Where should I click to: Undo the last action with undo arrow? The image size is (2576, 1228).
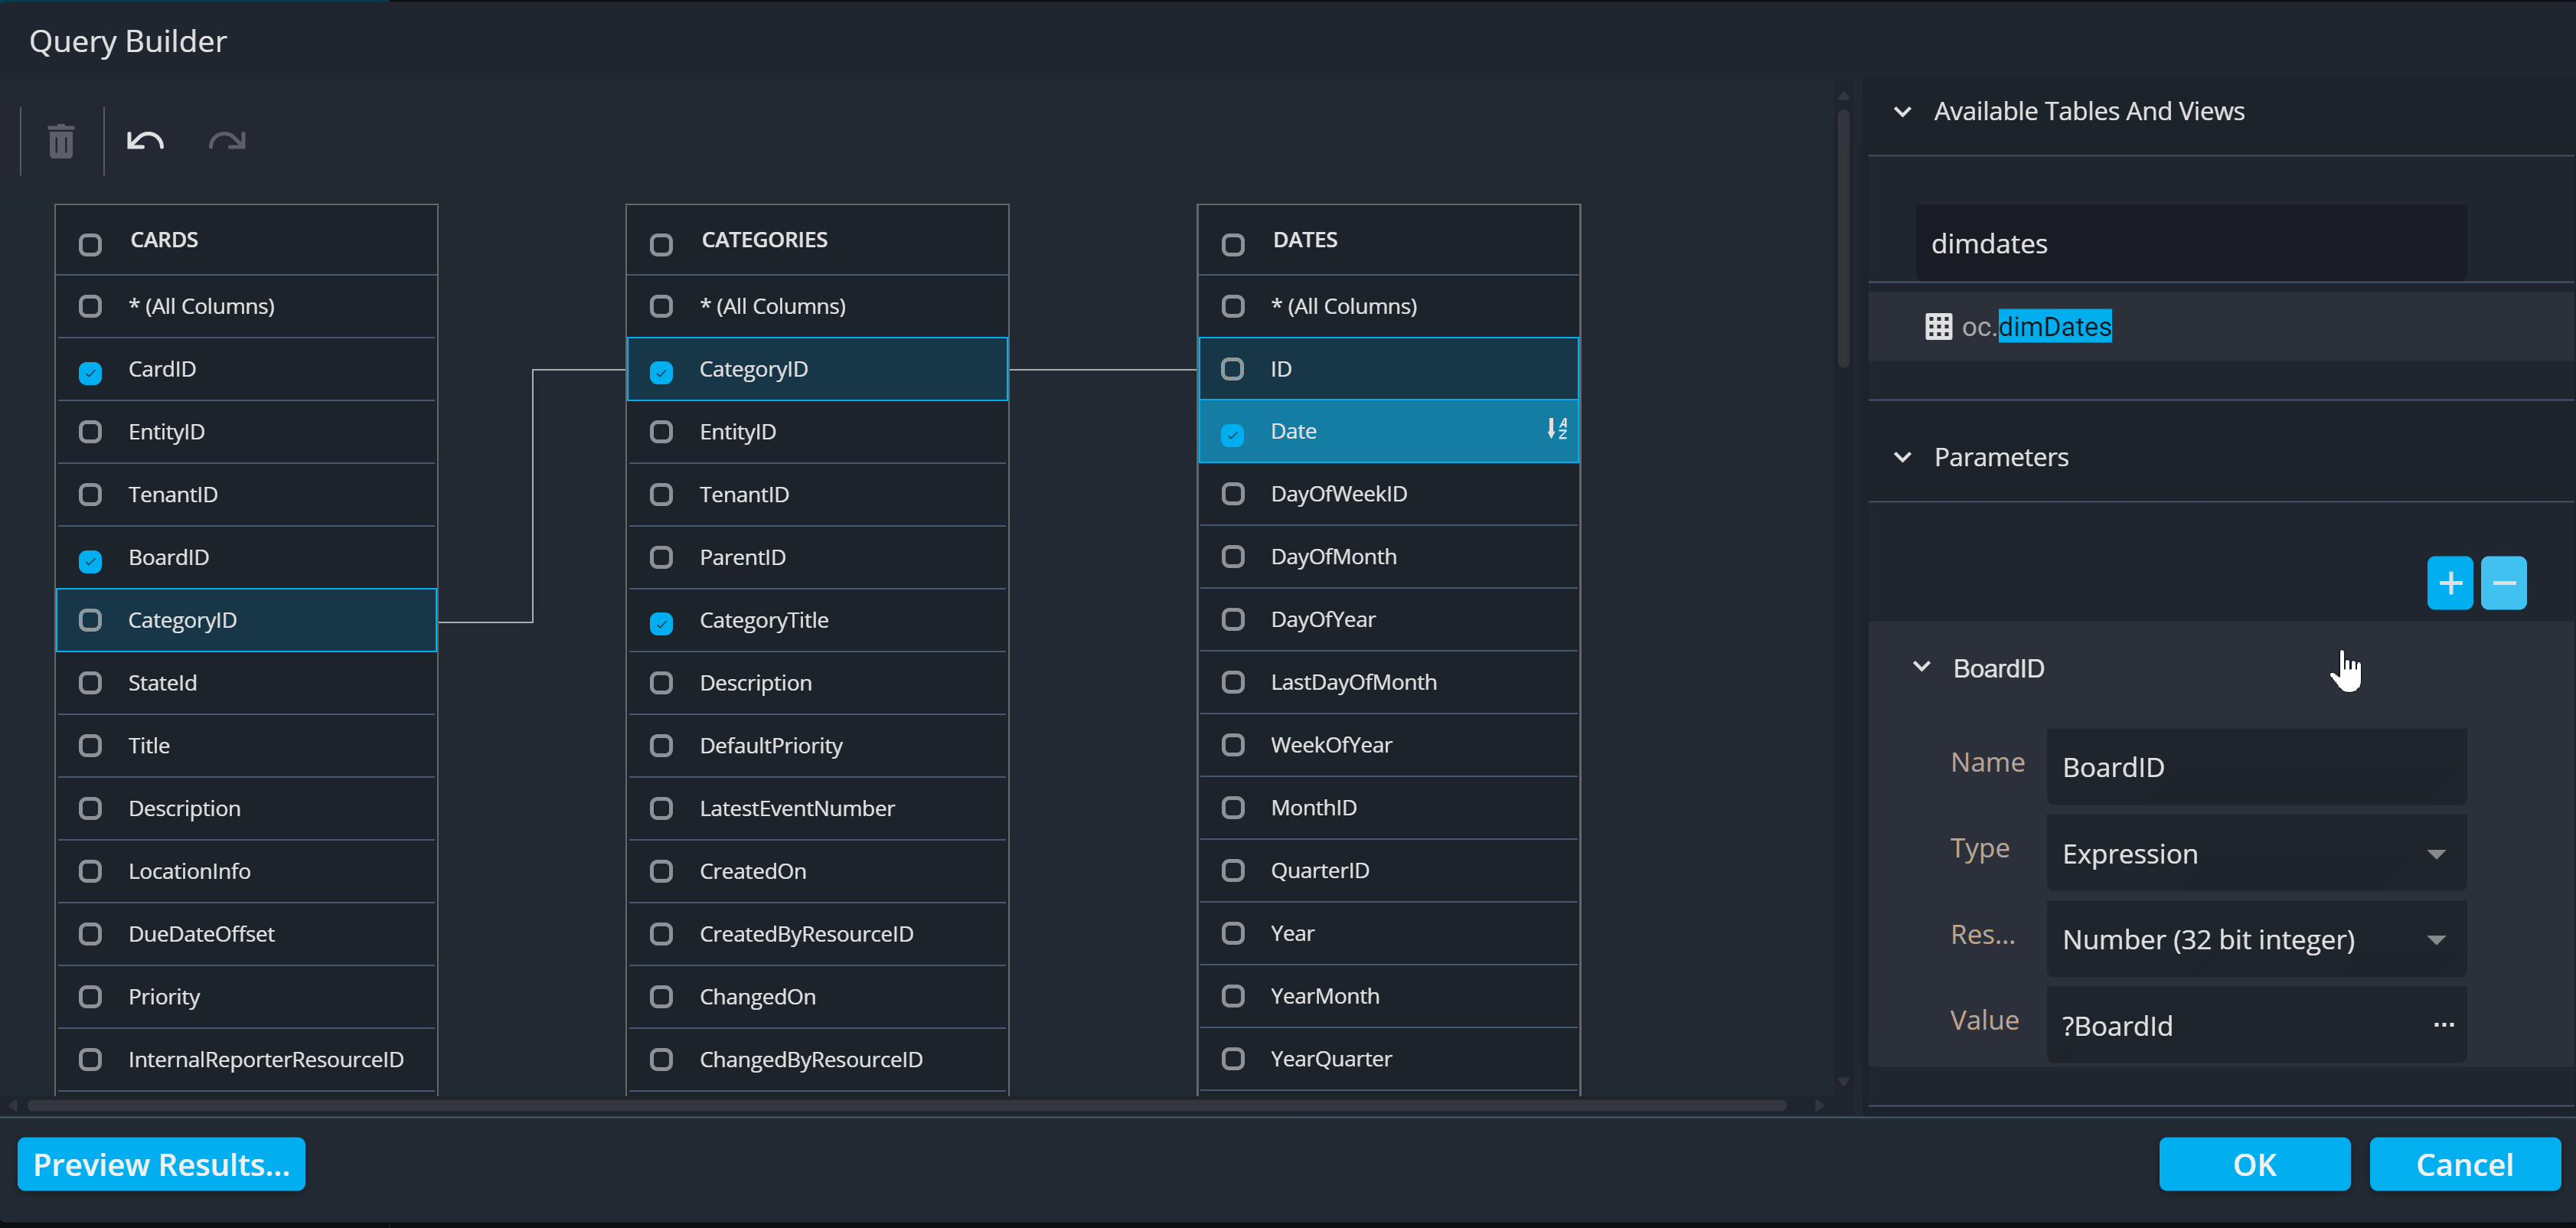[x=145, y=141]
